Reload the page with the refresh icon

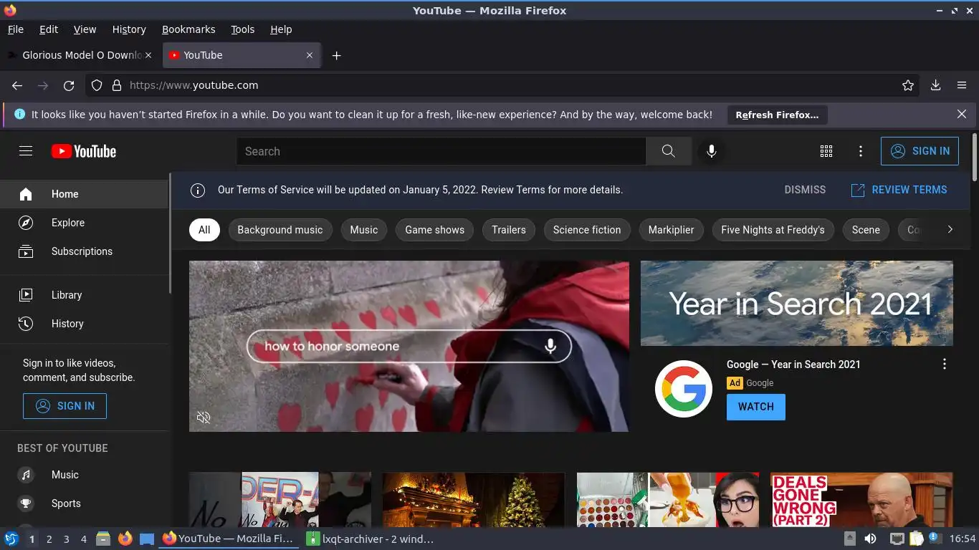point(69,85)
